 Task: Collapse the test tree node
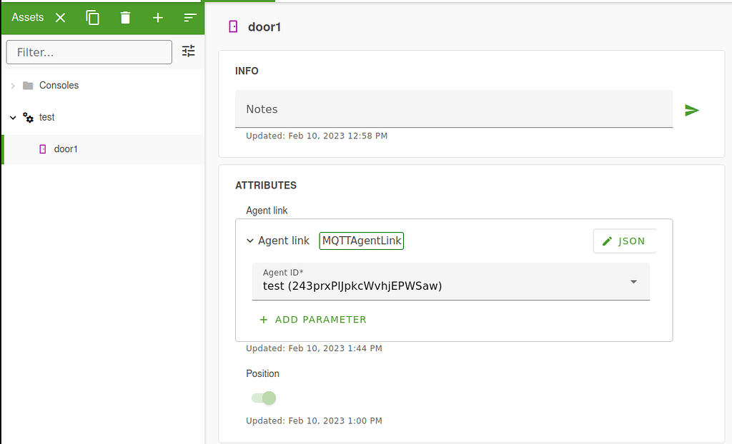13,117
